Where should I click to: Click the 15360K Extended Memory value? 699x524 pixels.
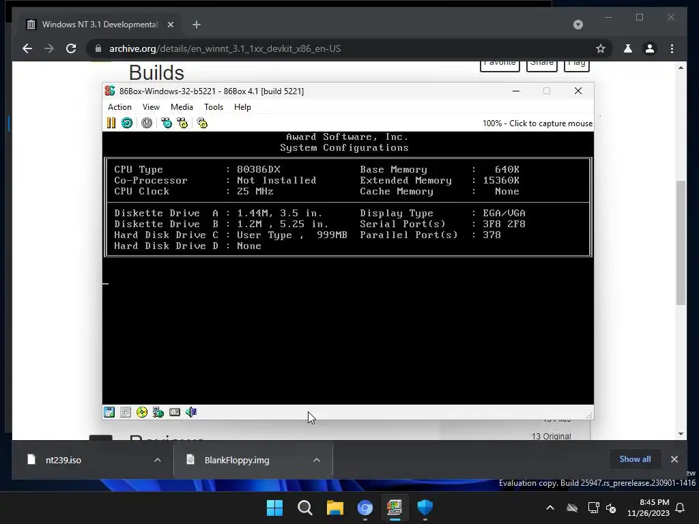pos(501,180)
